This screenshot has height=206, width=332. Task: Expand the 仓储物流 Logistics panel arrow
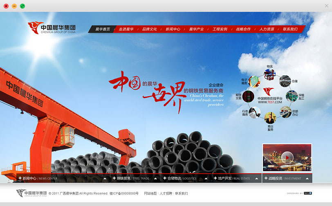206,179
